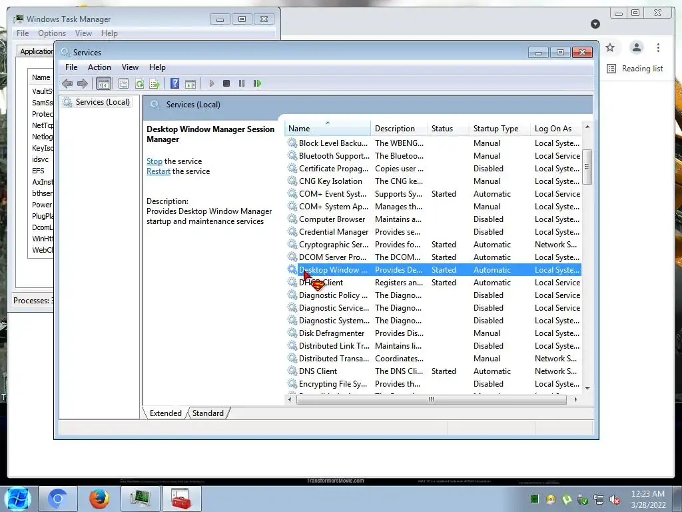The height and width of the screenshot is (512, 682).
Task: Click the Stop Service square icon
Action: pos(226,83)
